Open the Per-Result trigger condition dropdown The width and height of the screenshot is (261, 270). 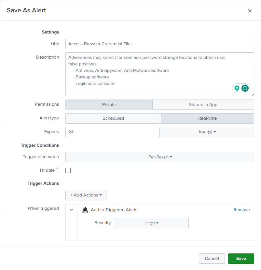(x=159, y=157)
